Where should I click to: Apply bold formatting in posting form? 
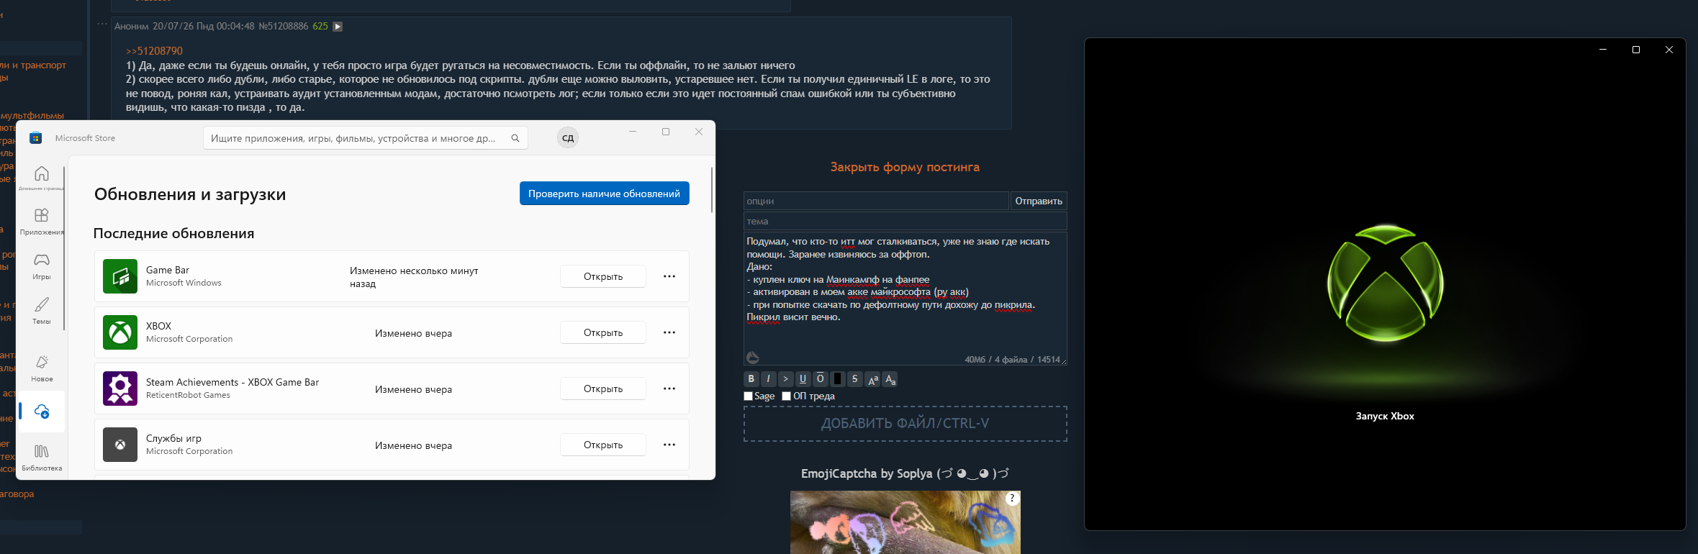pos(751,379)
